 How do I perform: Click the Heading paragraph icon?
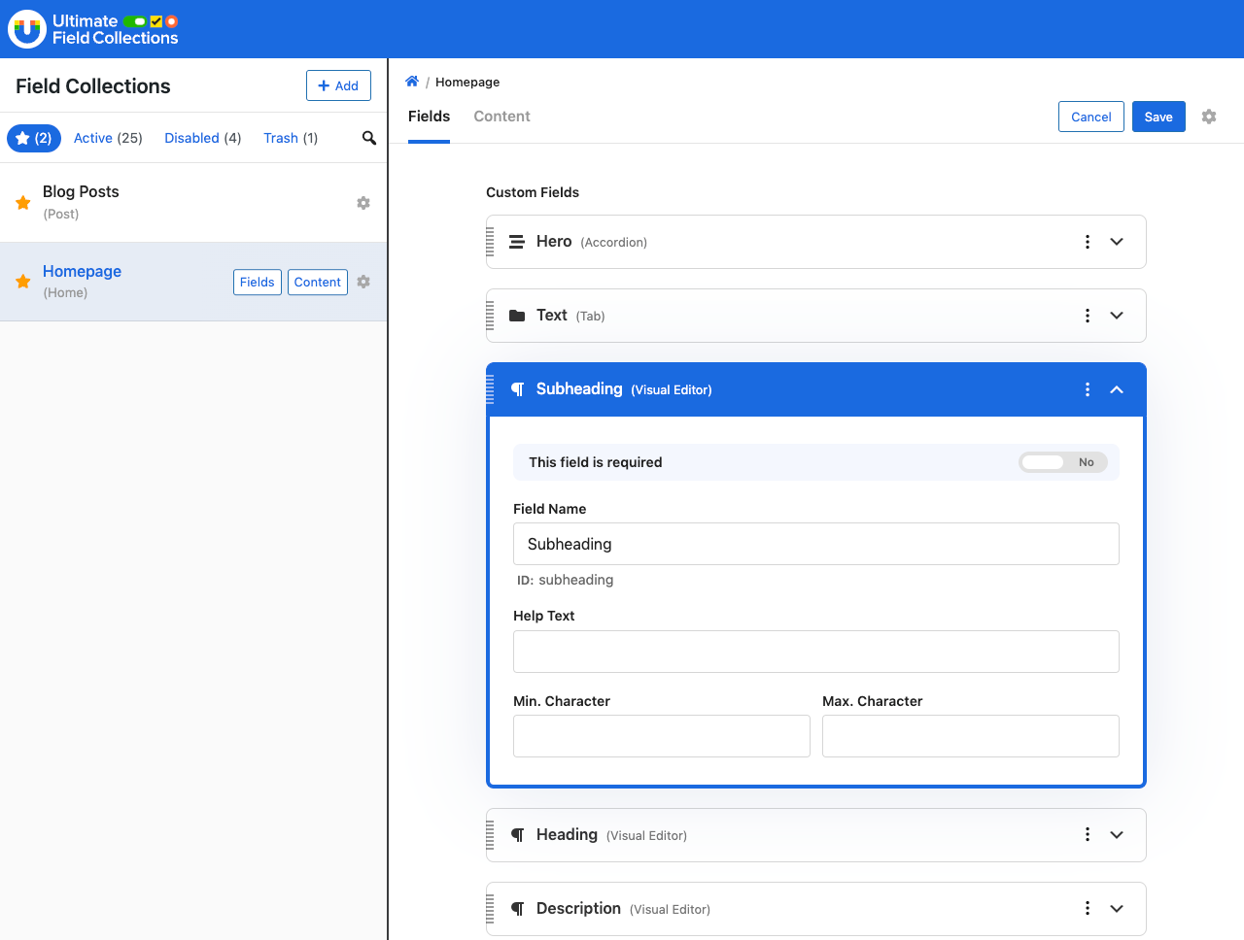click(518, 835)
